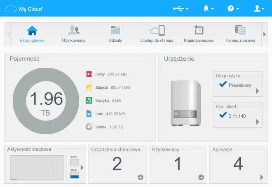Click the users count 1
The height and width of the screenshot is (187, 272).
click(x=178, y=163)
